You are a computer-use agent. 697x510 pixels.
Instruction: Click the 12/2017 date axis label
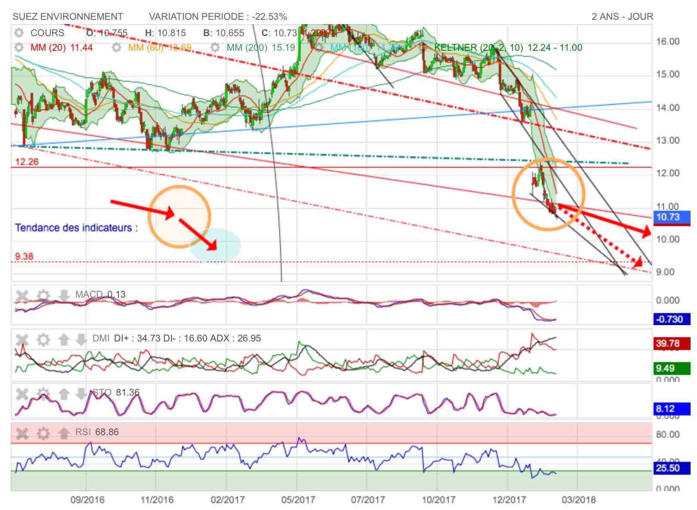click(509, 500)
